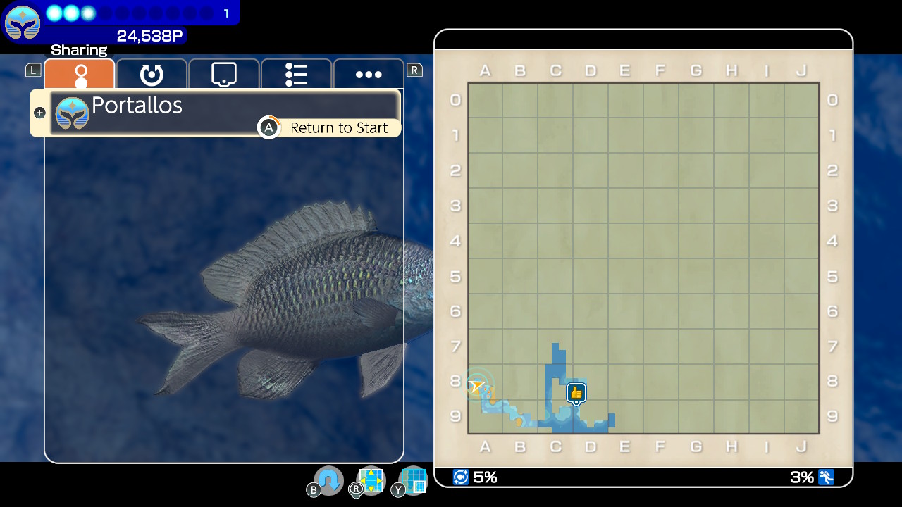Click right row label 9 on map
902x507 pixels.
pos(832,416)
